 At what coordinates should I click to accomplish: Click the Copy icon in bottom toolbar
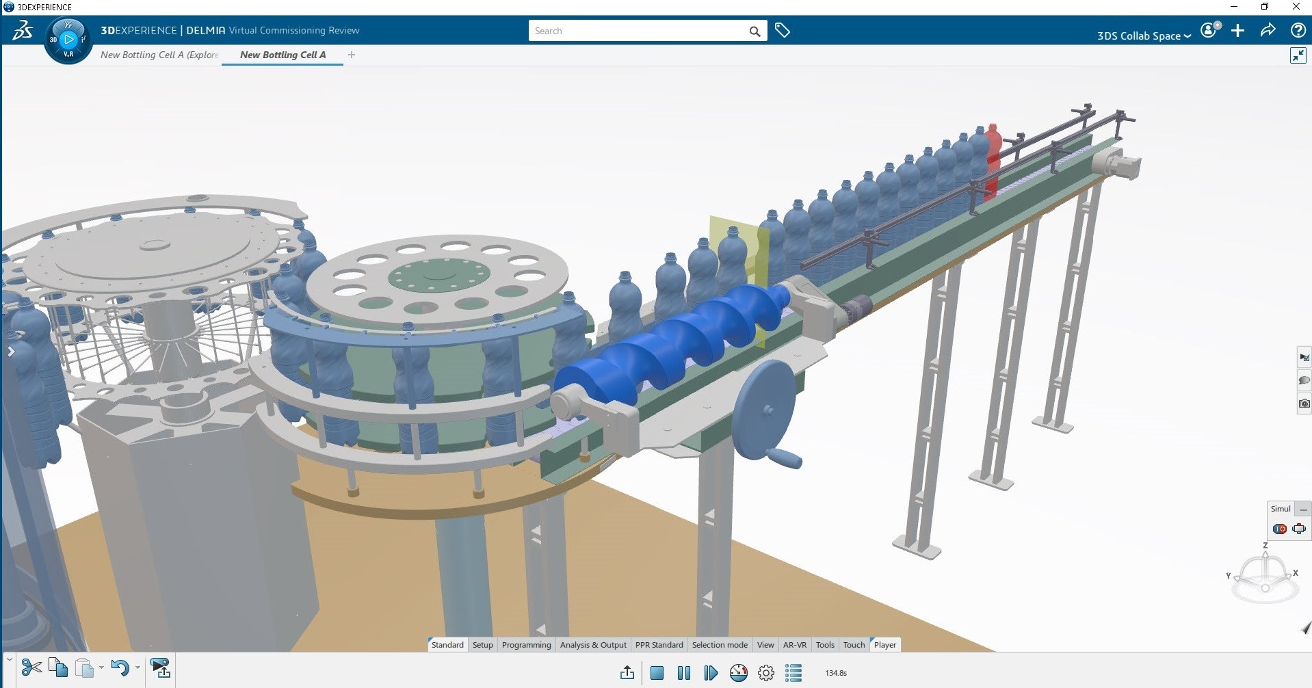pos(58,667)
